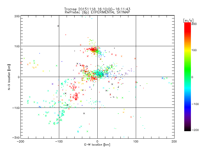Click the x-axis tick label '-200'
Viewport: 205px width, 154px height.
click(20, 141)
